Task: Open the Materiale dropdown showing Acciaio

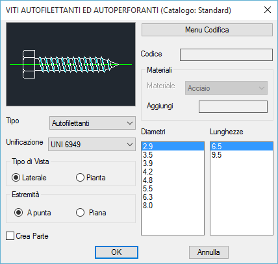Action: pos(226,88)
